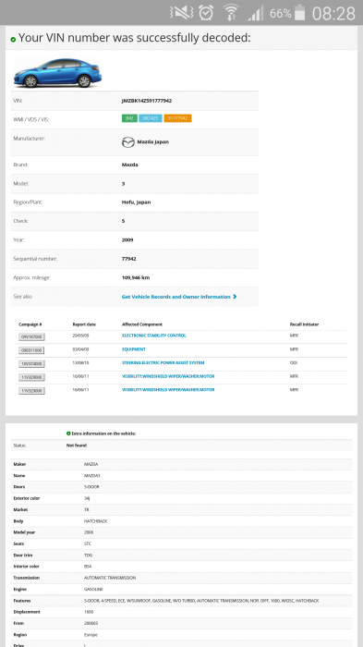Click the Door trim label
The width and height of the screenshot is (363, 647).
[x=23, y=555]
